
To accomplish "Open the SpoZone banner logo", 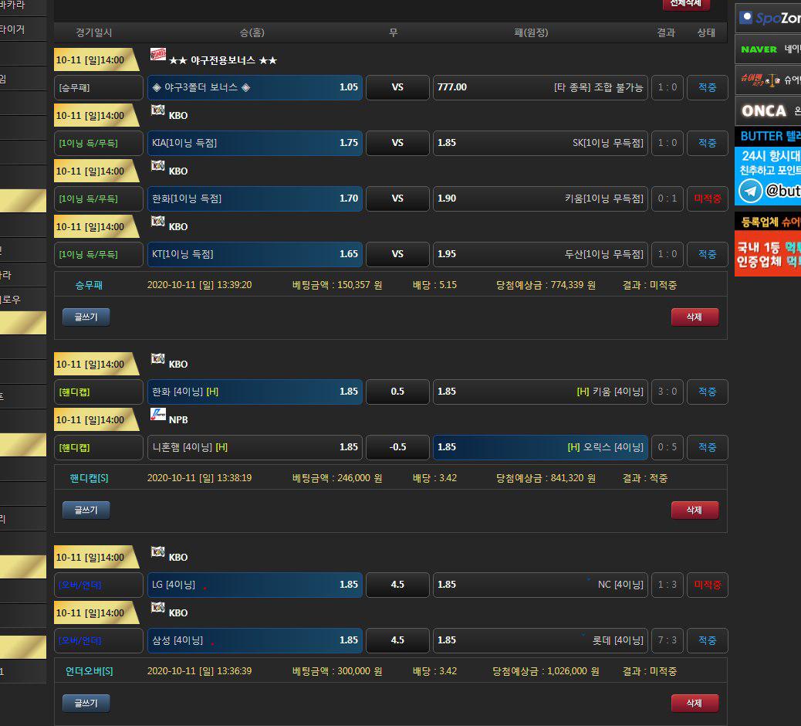I will pyautogui.click(x=769, y=18).
